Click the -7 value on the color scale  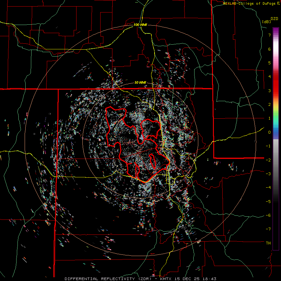268,229
